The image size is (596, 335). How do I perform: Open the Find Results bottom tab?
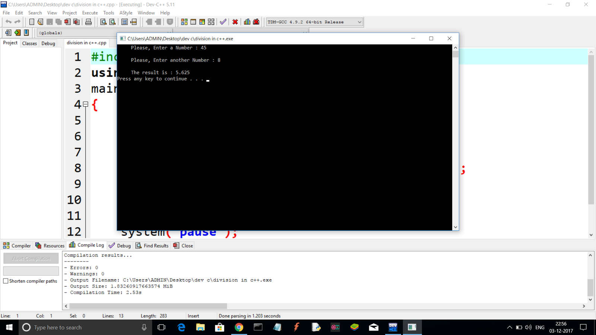point(152,246)
